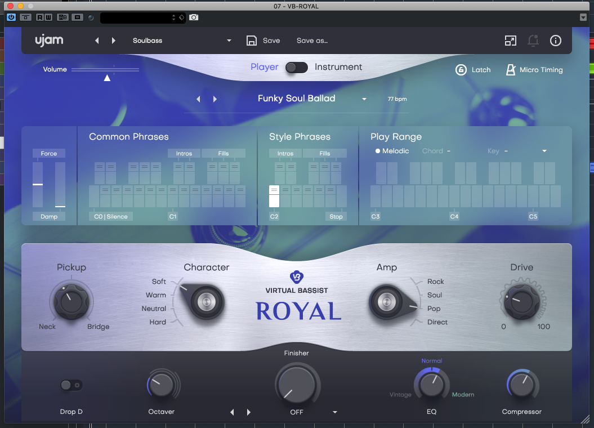Click the camera snapshot icon
The width and height of the screenshot is (594, 428).
194,17
